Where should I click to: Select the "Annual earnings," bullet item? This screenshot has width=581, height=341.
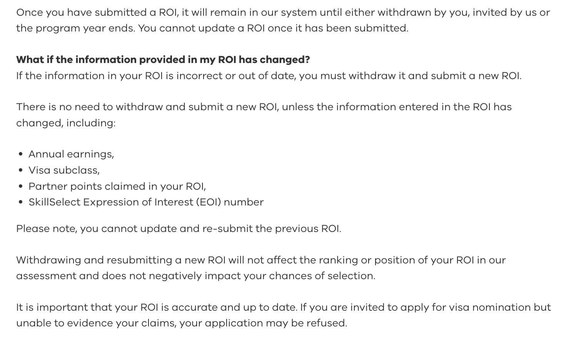[71, 154]
